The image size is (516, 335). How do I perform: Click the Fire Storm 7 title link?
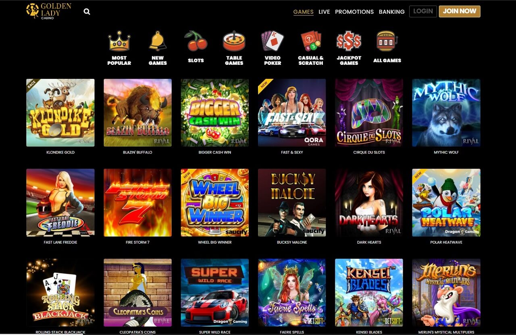click(x=137, y=242)
